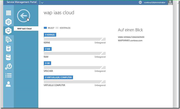Click the blue BELEGT legend swatch
Screen dimensions: 180x109
click(45, 28)
